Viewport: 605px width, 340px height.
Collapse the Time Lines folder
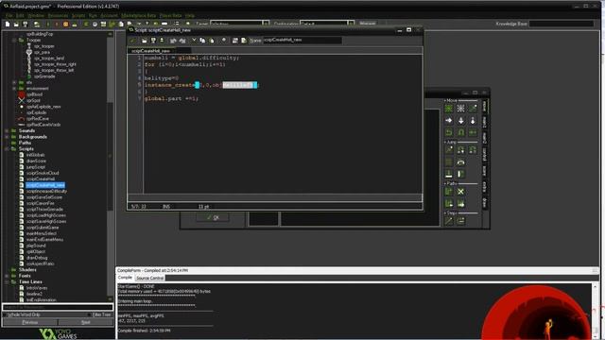7,282
